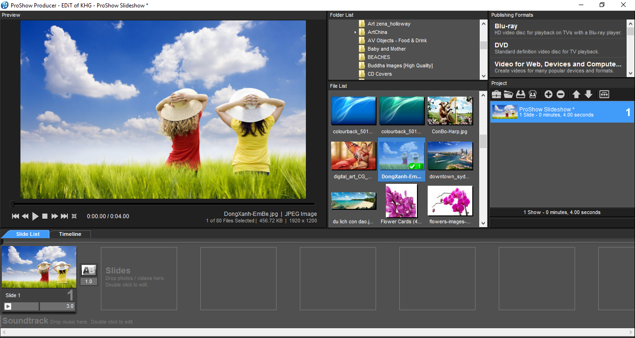635x338 pixels.
Task: Click the AB transition icon after Slide 1
Action: [x=88, y=270]
